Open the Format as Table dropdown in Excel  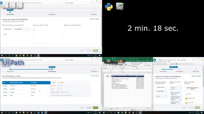pyautogui.click(x=136, y=65)
